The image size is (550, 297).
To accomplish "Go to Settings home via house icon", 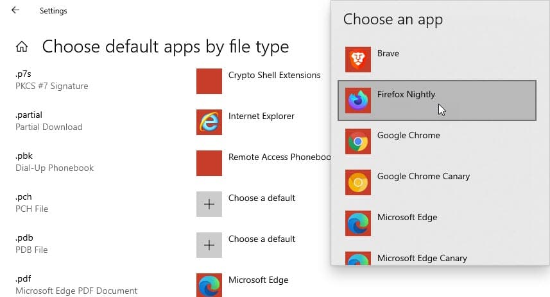I will 22,47.
